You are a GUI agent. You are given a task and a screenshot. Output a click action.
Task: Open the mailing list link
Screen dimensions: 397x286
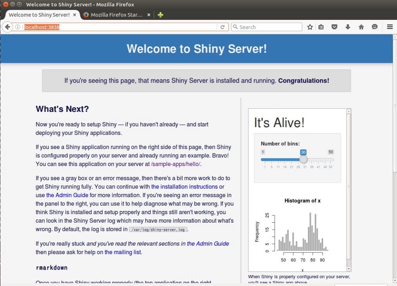coord(123,252)
